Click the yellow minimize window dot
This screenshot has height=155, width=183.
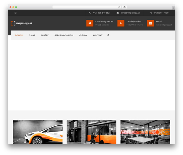(x=13, y=7)
